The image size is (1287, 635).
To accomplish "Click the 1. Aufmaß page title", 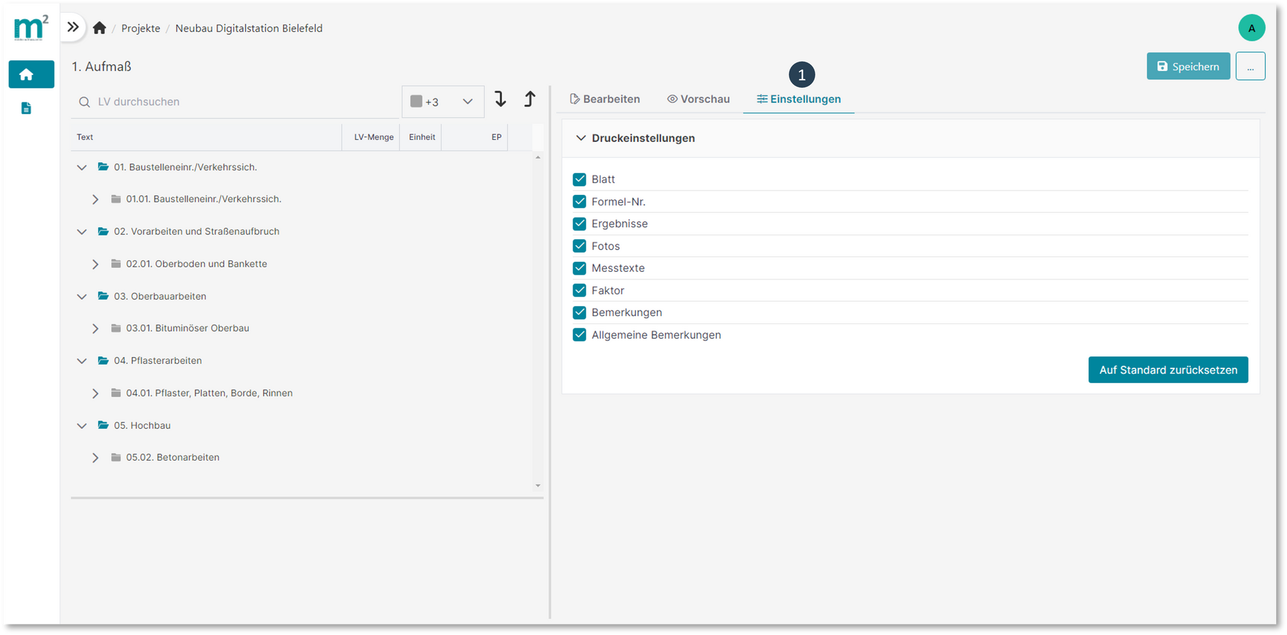I will (x=101, y=66).
